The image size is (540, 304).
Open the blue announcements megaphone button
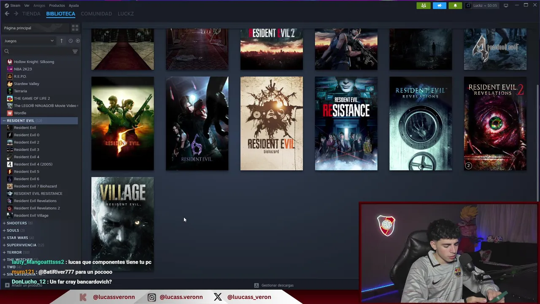[x=439, y=5]
